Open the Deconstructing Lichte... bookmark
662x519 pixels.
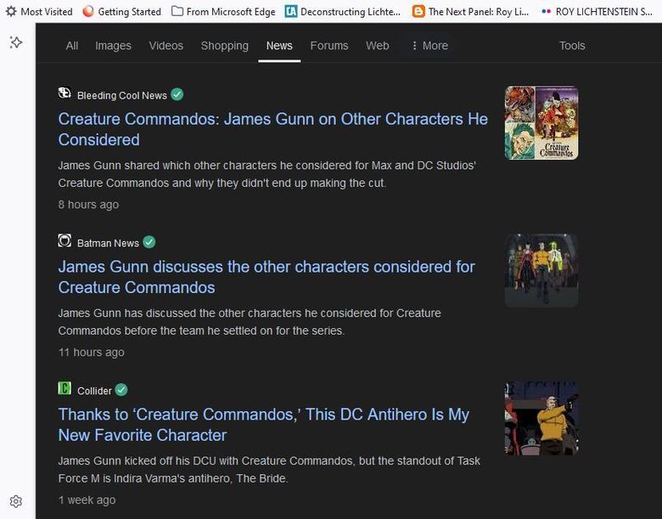(x=343, y=11)
